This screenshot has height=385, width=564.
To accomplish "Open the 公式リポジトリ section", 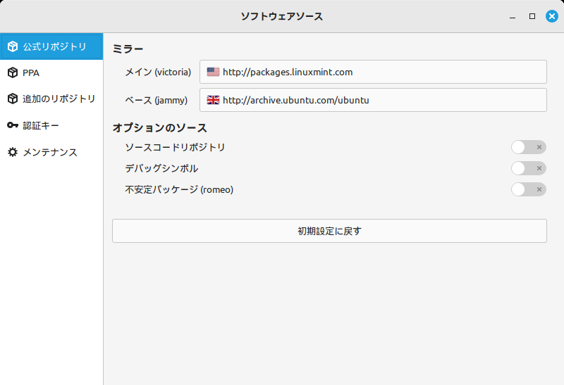I will pos(51,46).
